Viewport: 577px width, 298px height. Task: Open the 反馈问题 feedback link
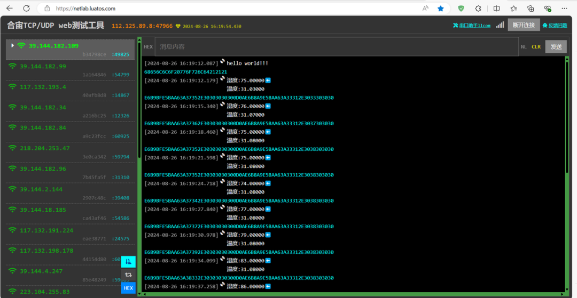(x=557, y=26)
